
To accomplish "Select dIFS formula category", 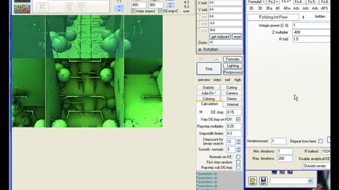I will [324, 8].
